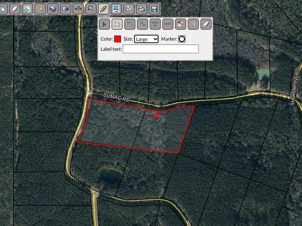Click the gears and magnifier icon
Viewport: 302px width, 226px height.
(x=129, y=9)
